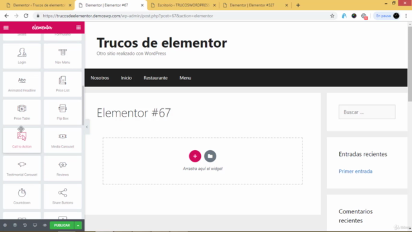
Task: Open the Menu navigation item
Action: point(185,78)
